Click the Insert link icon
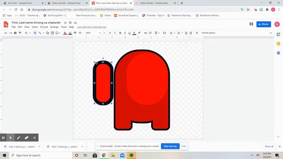Image resolution: width=283 pixels, height=159 pixels. tap(145, 33)
